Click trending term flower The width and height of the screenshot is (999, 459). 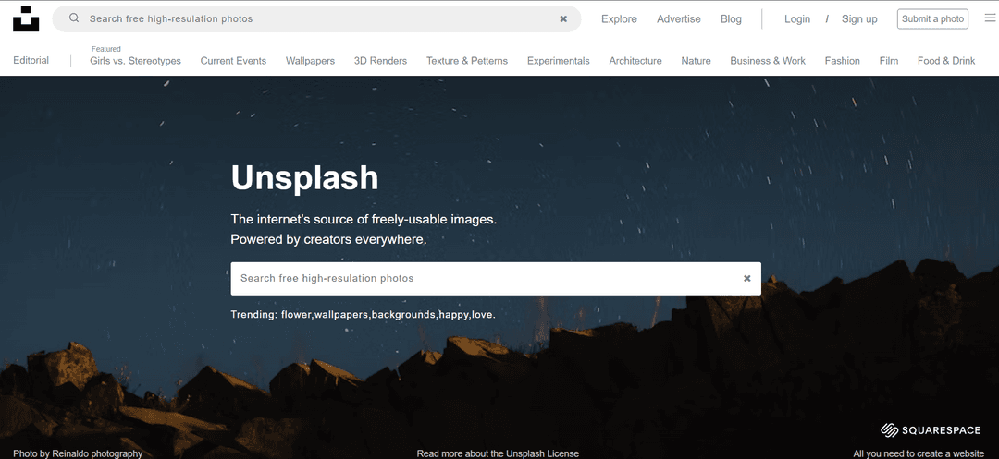coord(296,314)
